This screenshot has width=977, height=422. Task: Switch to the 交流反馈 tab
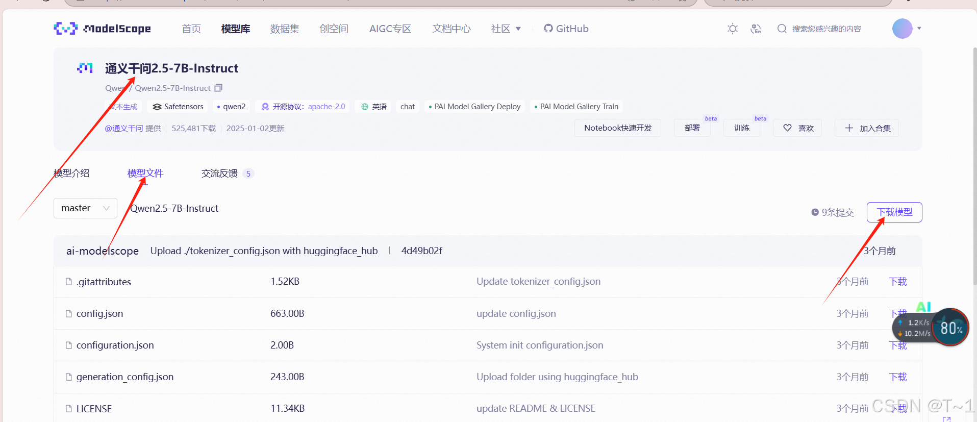(228, 173)
